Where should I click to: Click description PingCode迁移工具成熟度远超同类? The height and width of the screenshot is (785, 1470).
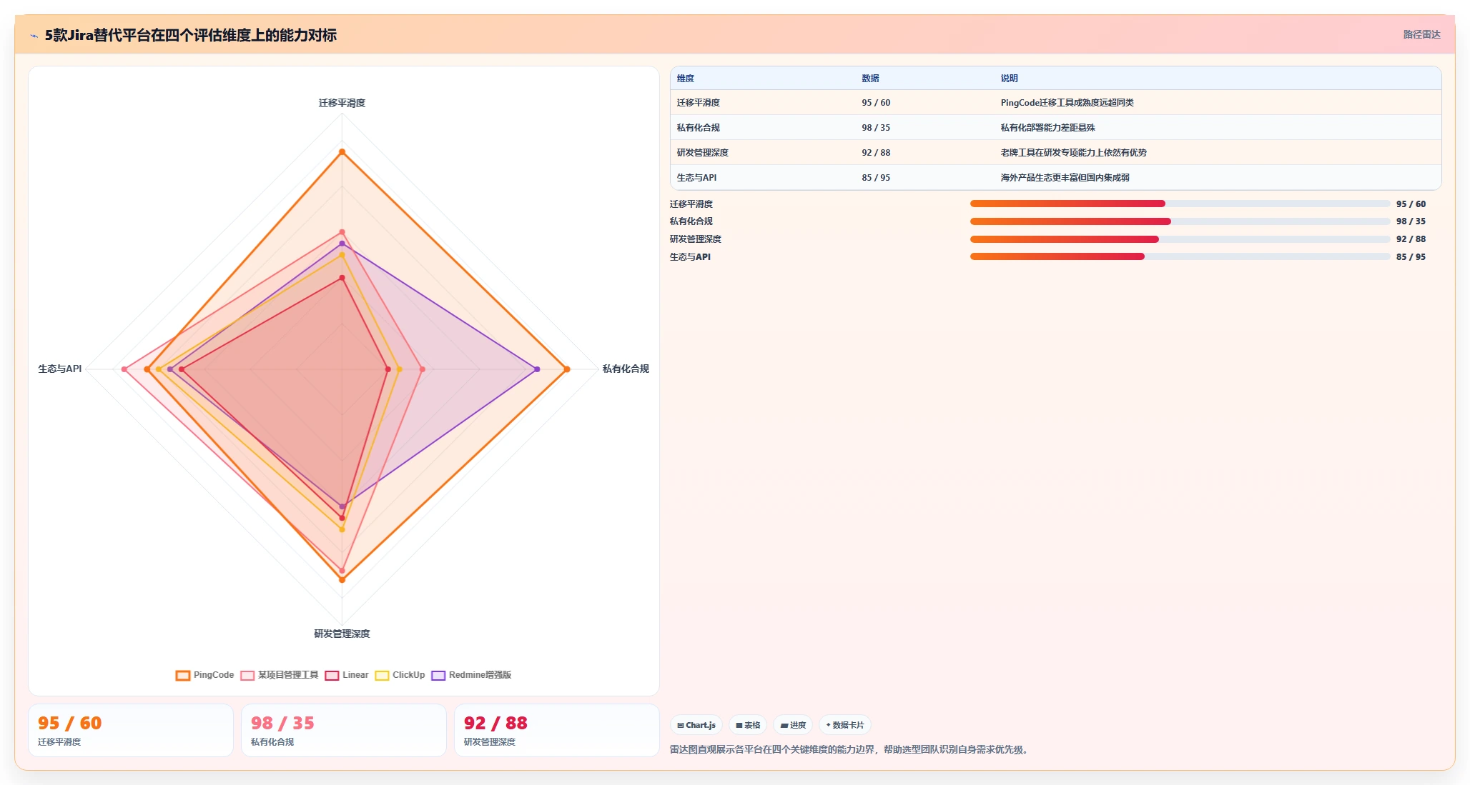(x=1067, y=103)
